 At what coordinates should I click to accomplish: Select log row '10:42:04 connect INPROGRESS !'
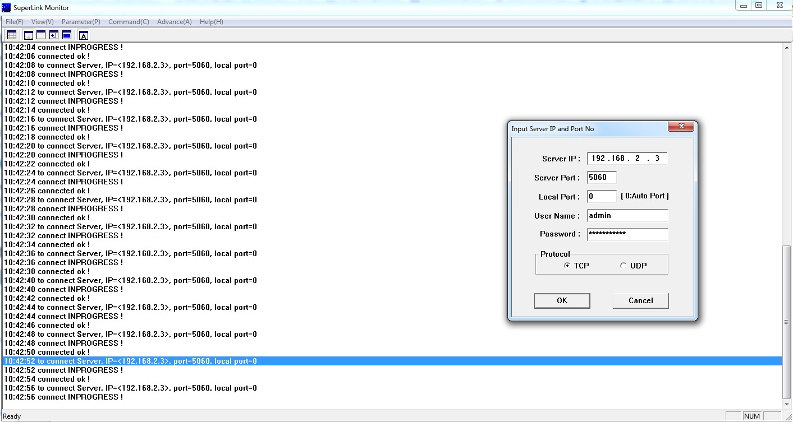pos(392,48)
